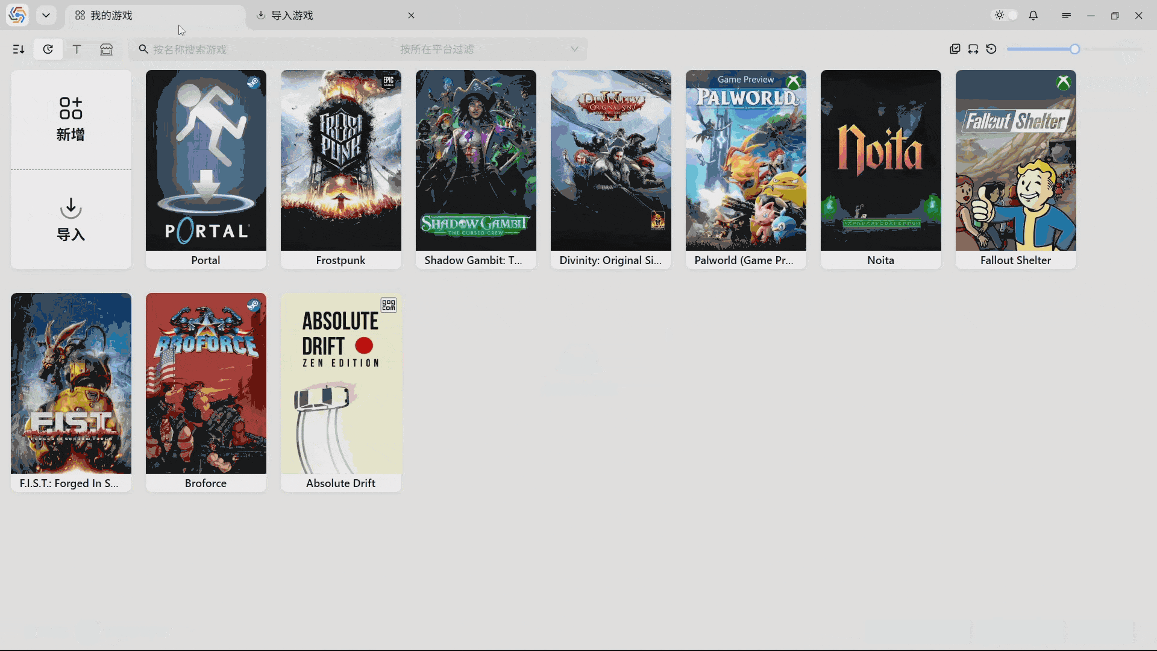The height and width of the screenshot is (651, 1157).
Task: Click the 'Fallout Shelter' title text
Action: 1015,260
